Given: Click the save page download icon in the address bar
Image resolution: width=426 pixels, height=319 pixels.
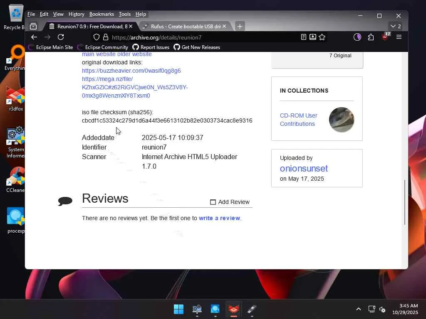Looking at the screenshot, I should (313, 37).
